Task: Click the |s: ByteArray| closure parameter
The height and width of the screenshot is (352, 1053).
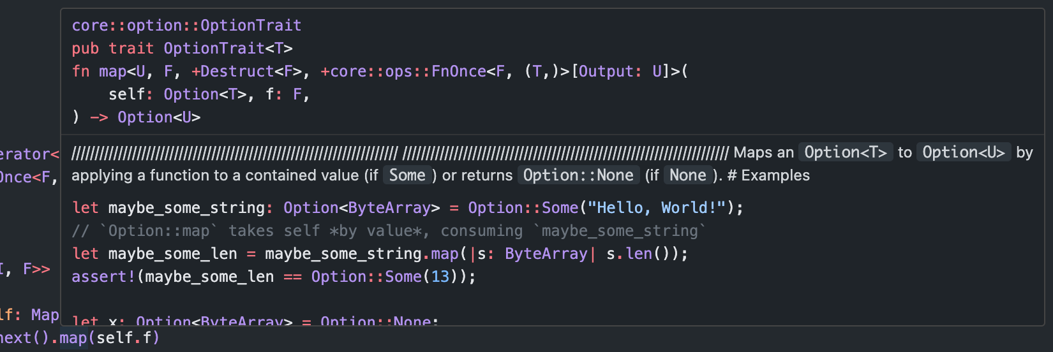Action: [x=532, y=254]
